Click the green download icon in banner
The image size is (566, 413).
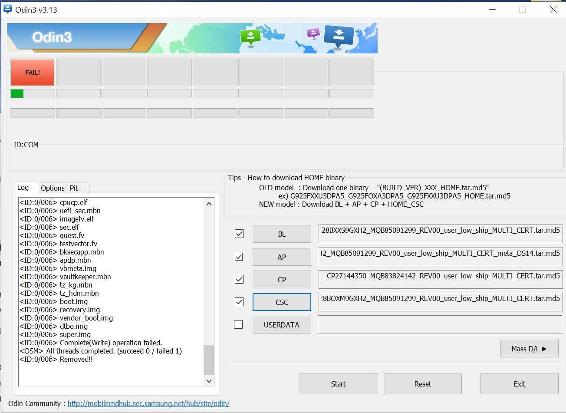click(250, 37)
